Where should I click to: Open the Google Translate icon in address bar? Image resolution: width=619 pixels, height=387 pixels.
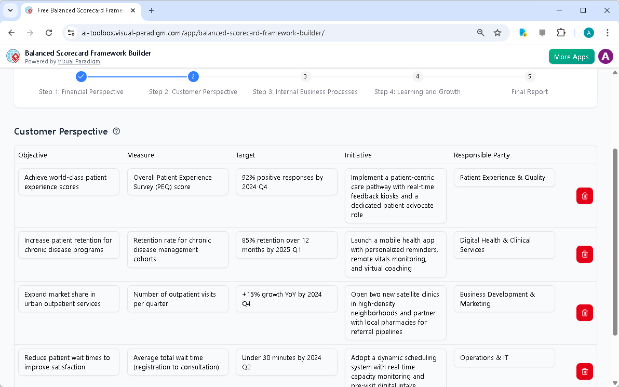tap(523, 32)
